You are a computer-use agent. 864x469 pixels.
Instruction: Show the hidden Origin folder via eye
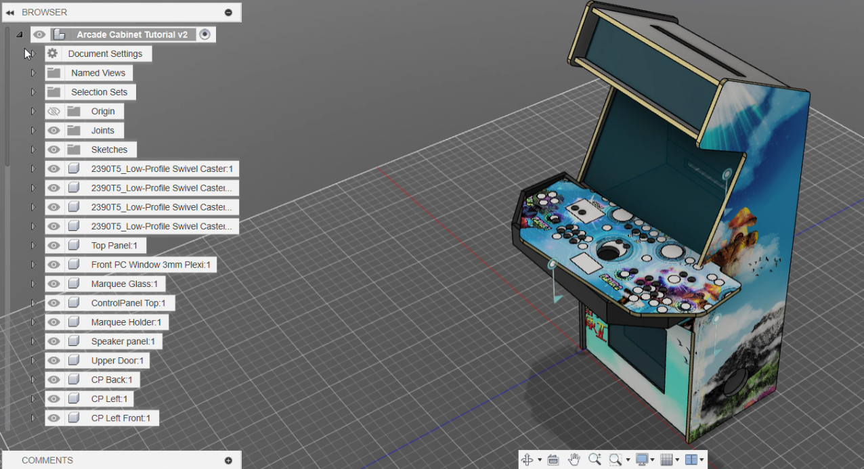(x=54, y=111)
